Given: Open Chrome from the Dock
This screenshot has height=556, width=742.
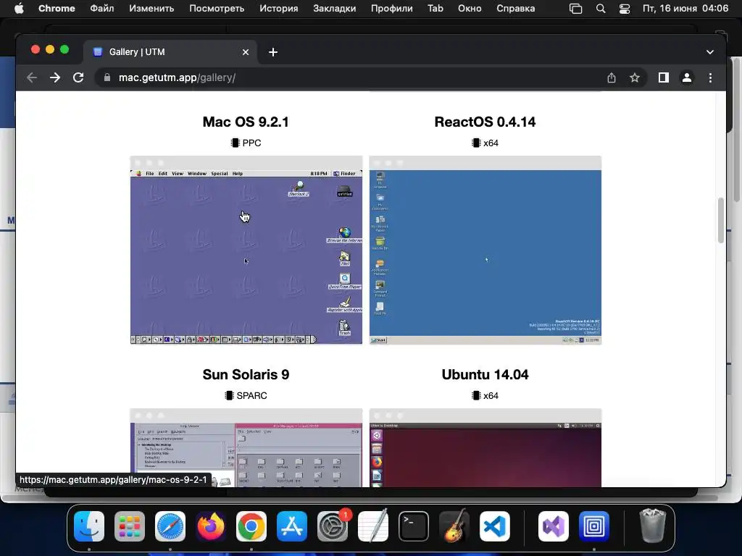Looking at the screenshot, I should pos(251,526).
